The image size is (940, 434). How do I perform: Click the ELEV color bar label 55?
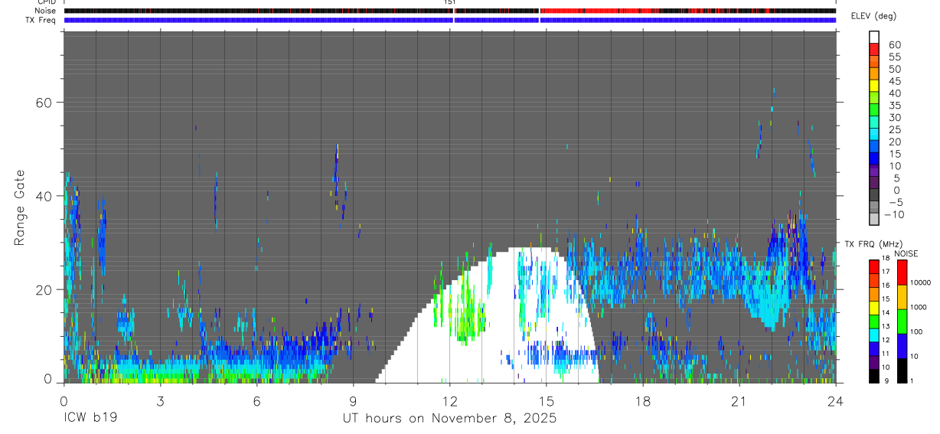pyautogui.click(x=894, y=57)
